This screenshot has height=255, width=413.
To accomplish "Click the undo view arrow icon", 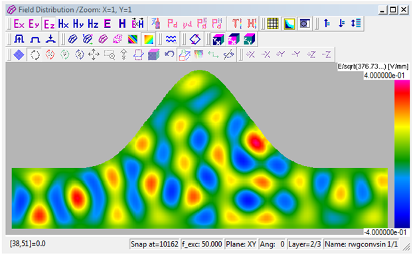I will coord(169,54).
